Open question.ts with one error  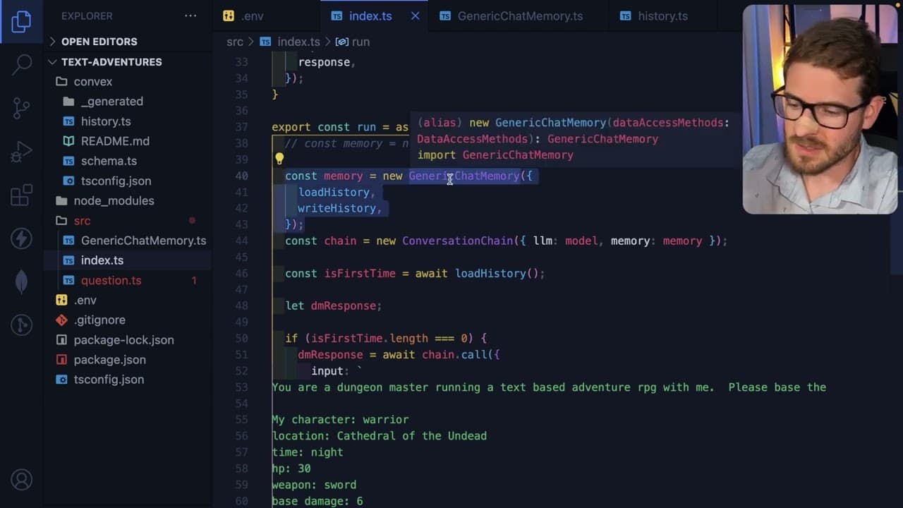tap(111, 280)
